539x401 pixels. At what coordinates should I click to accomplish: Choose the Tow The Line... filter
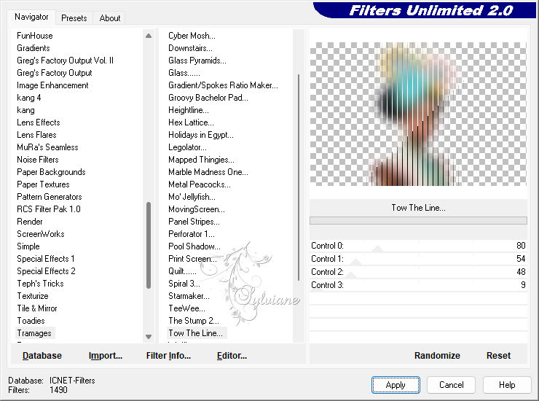pos(195,333)
